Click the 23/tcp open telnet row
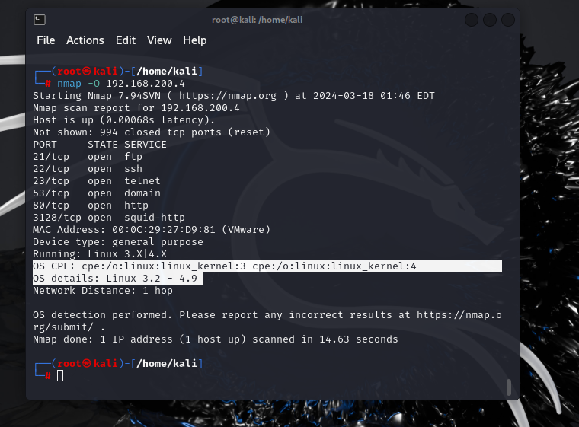 [x=97, y=181]
